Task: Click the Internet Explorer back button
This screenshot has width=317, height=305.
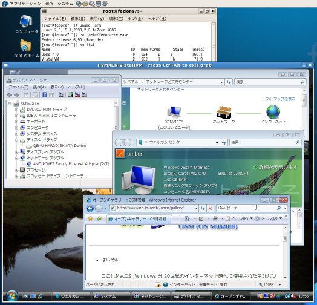Action: point(90,208)
